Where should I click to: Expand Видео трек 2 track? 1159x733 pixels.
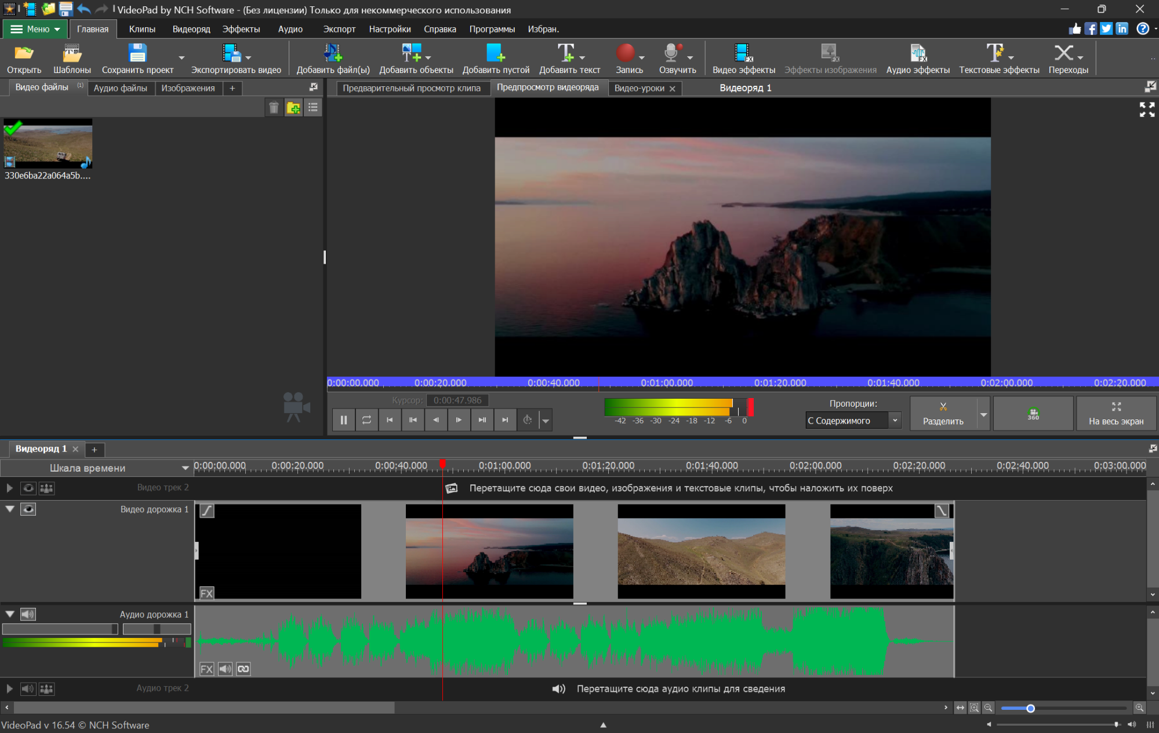coord(10,488)
